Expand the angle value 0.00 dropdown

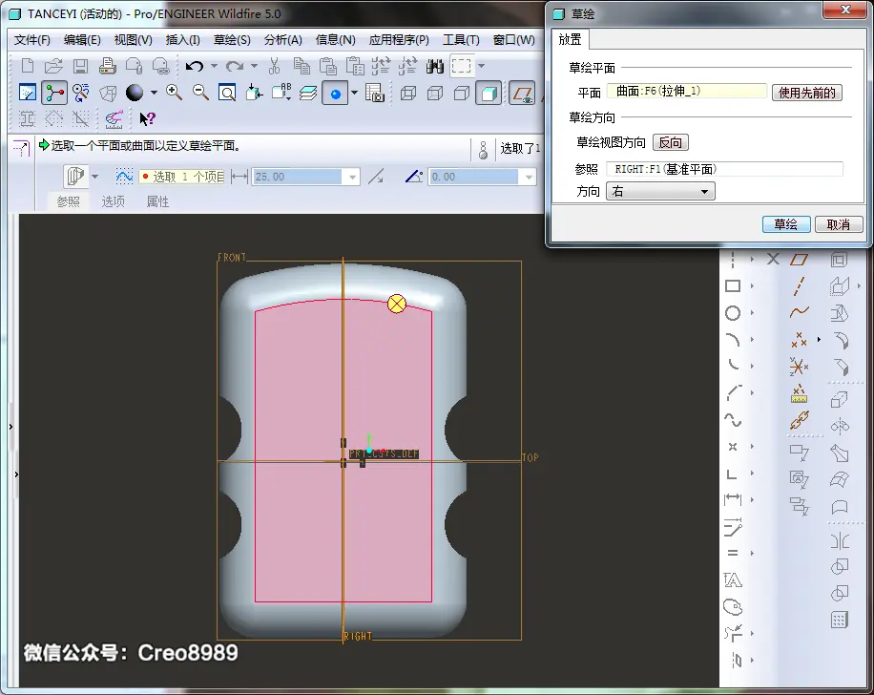(528, 178)
